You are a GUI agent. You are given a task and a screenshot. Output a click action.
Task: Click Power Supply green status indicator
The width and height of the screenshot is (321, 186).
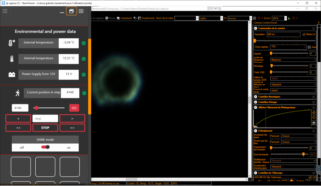coord(83,74)
